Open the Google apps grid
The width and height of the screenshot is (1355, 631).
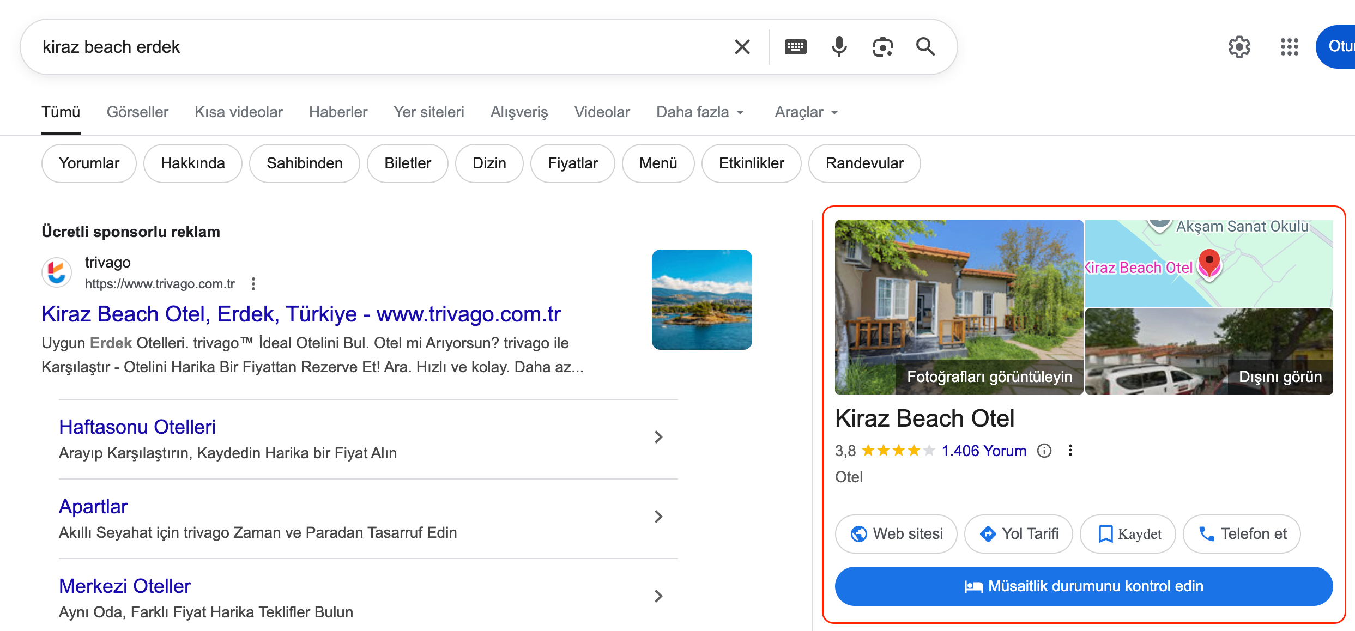tap(1290, 47)
